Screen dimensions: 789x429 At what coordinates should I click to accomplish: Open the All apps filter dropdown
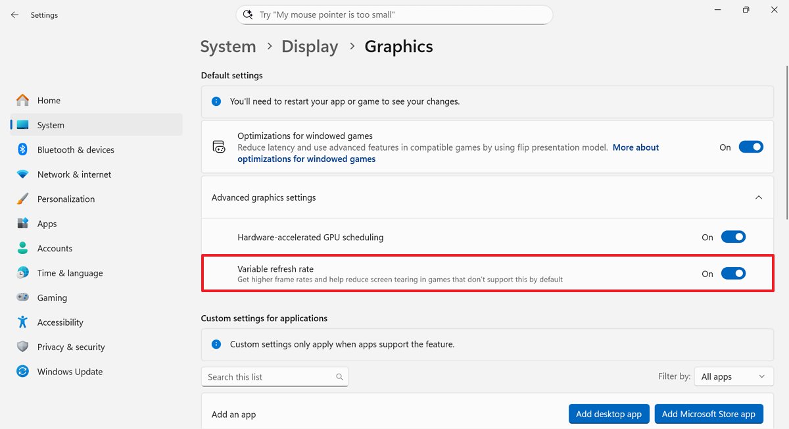(x=733, y=376)
